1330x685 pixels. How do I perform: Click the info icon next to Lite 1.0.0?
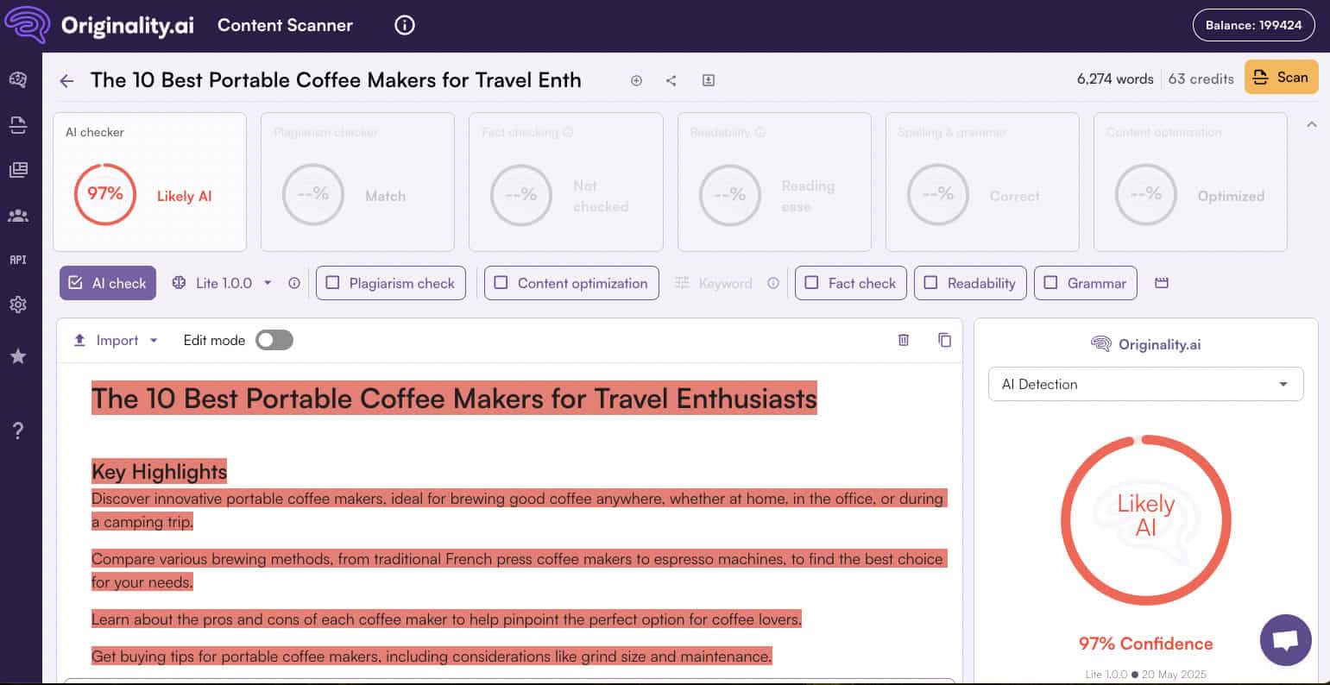click(x=294, y=283)
